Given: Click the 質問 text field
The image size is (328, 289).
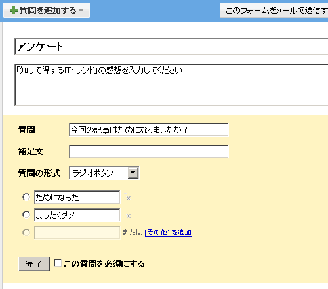Looking at the screenshot, I should pyautogui.click(x=149, y=129).
